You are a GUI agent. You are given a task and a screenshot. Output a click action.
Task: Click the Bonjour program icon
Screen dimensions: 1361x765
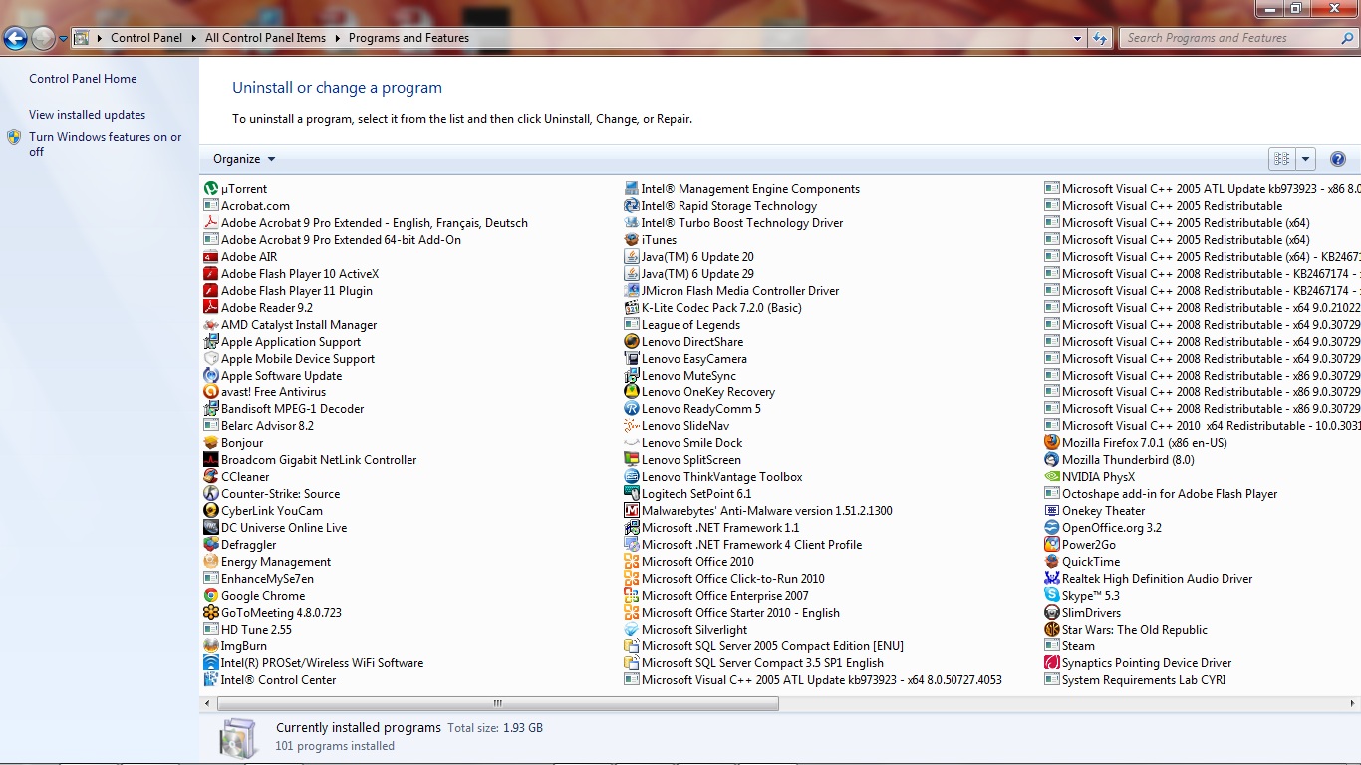[x=211, y=443]
